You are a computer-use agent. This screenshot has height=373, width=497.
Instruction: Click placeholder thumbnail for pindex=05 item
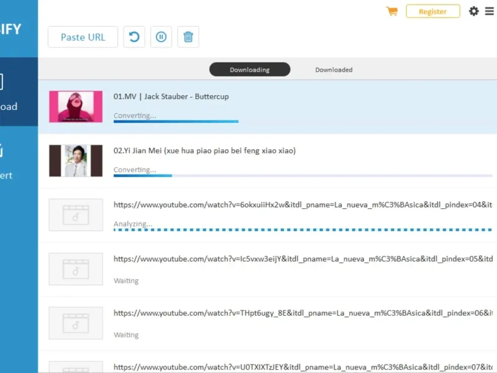pos(76,269)
